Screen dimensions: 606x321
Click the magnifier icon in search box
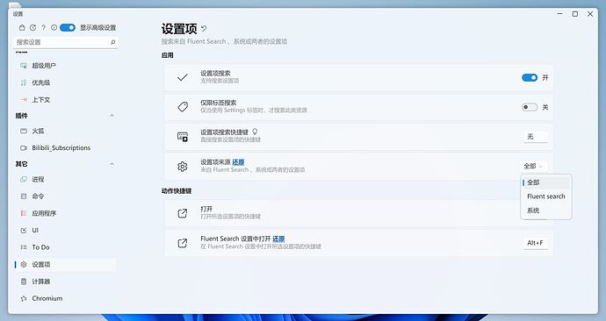112,42
